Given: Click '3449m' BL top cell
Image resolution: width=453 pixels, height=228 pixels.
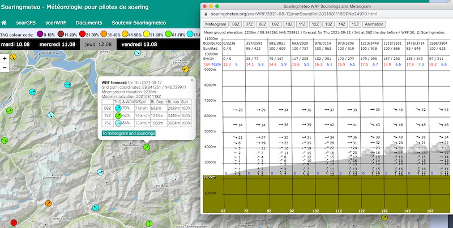Looking at the screenshot, I should pos(174,116).
